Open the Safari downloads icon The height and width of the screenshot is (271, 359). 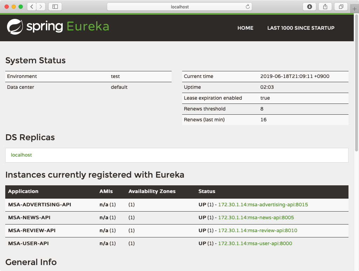310,7
